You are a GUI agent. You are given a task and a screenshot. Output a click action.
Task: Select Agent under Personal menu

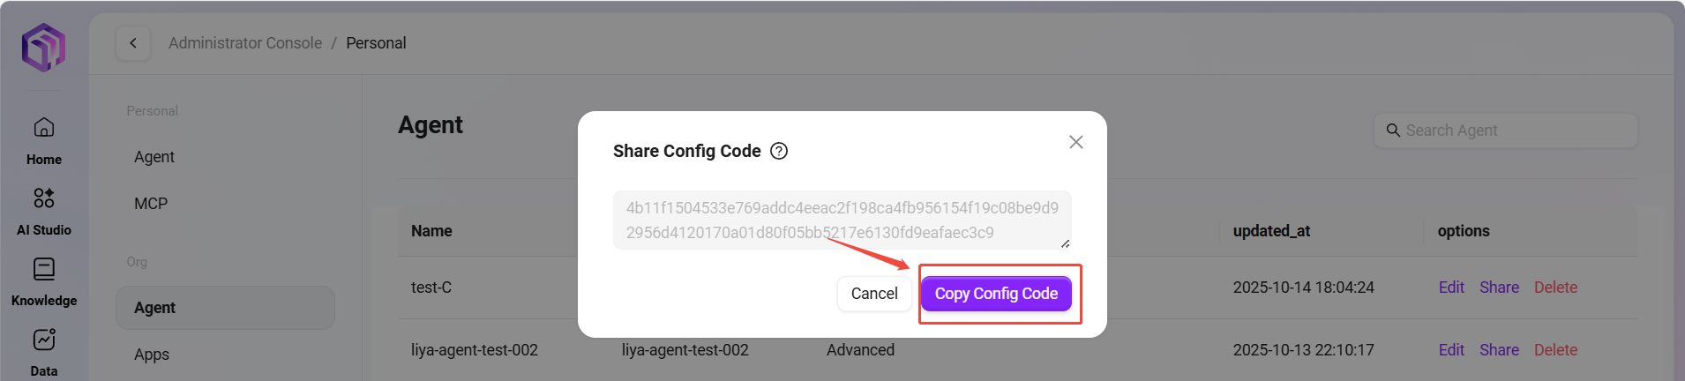click(x=154, y=157)
